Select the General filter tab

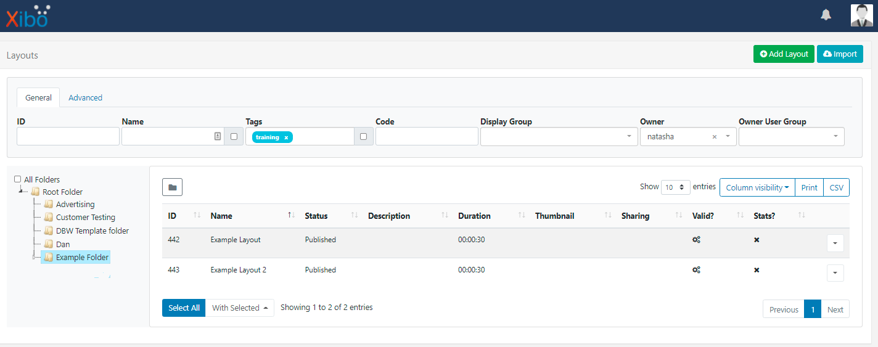coord(38,97)
